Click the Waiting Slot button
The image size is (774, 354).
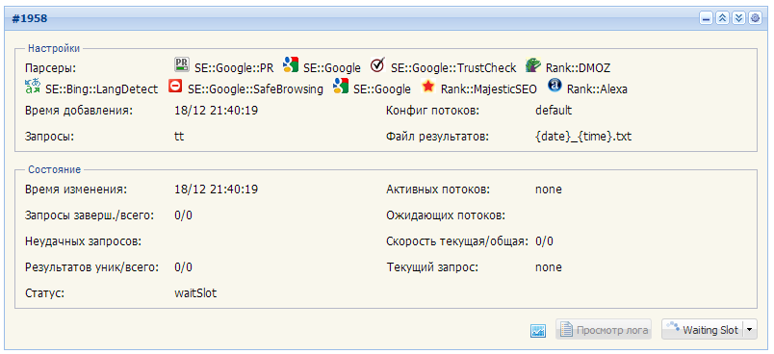[702, 329]
